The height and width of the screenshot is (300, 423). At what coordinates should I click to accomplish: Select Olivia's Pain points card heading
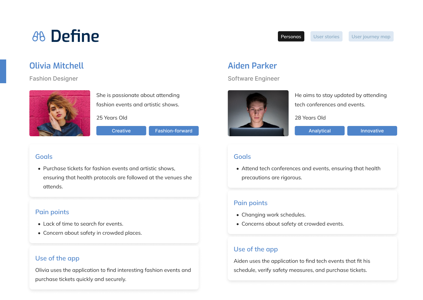click(52, 212)
